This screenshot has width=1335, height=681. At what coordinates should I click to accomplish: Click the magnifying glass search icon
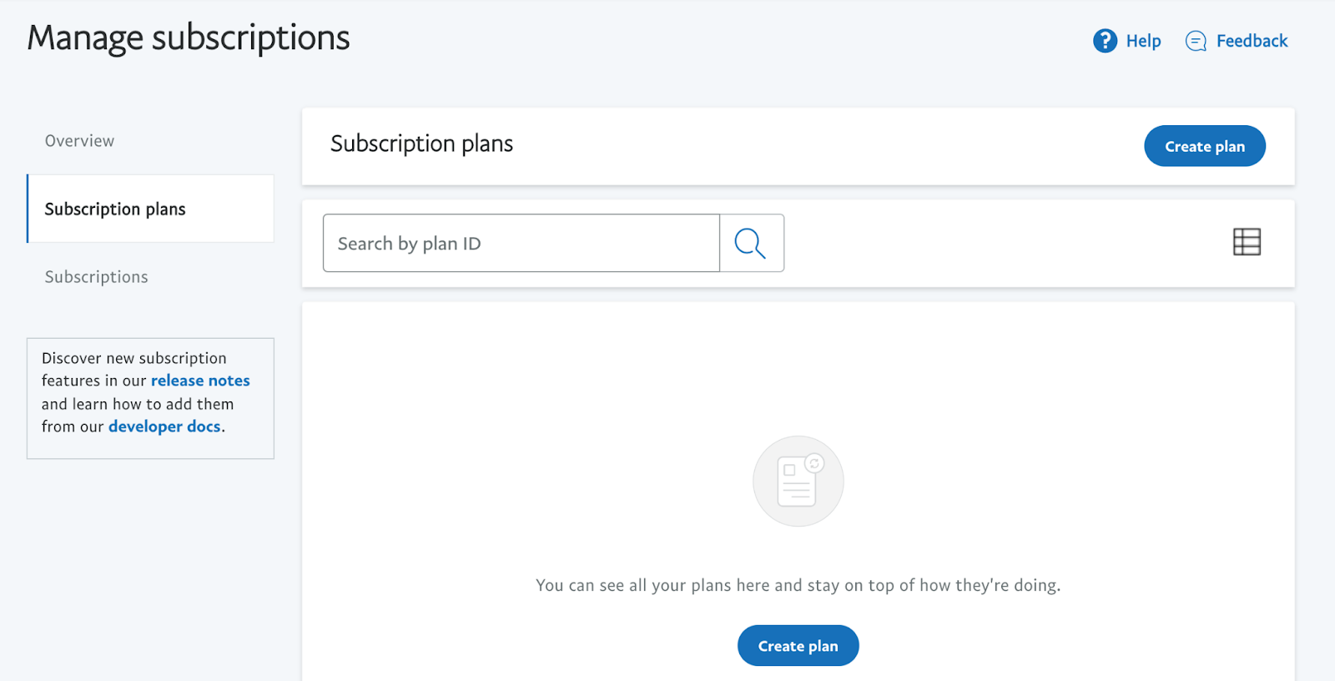(750, 244)
